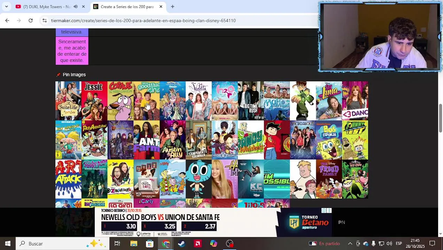
Task: Choose the Kim Possible image
Action: click(277, 179)
